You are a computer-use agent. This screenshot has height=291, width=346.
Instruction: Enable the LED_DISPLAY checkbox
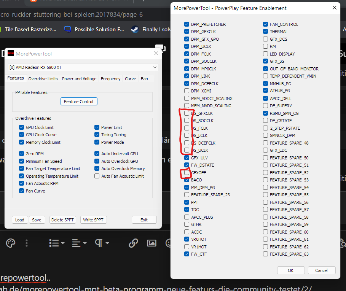(265, 54)
